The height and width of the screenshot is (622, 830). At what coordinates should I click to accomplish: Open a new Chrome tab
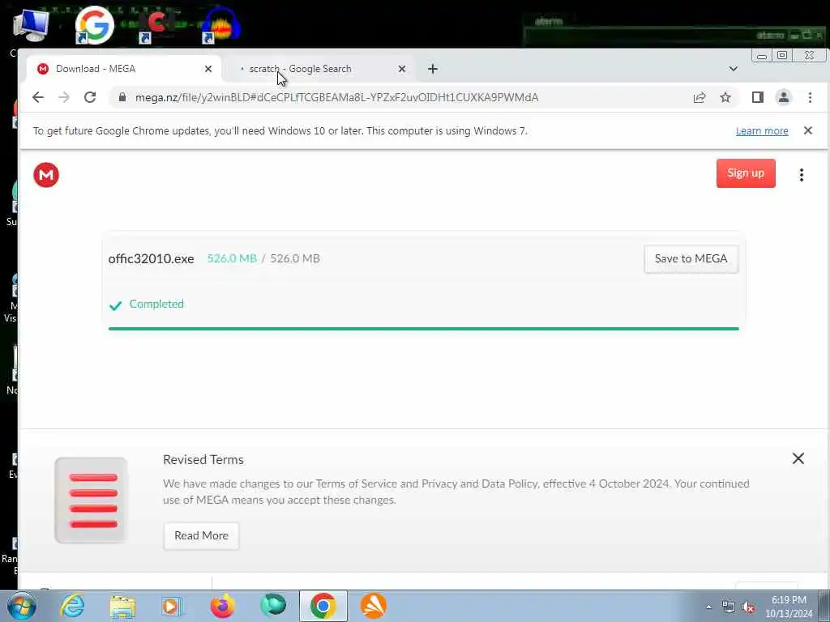pyautogui.click(x=433, y=69)
